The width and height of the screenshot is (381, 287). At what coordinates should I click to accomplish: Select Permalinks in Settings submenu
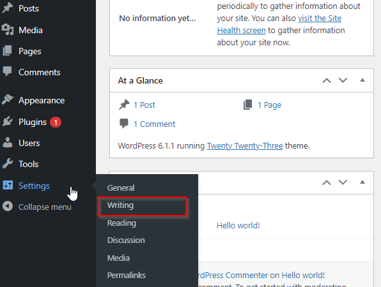[x=127, y=276]
